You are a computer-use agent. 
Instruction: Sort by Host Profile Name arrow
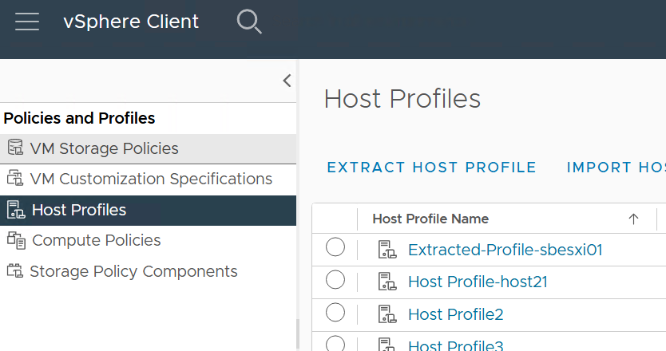coord(633,219)
